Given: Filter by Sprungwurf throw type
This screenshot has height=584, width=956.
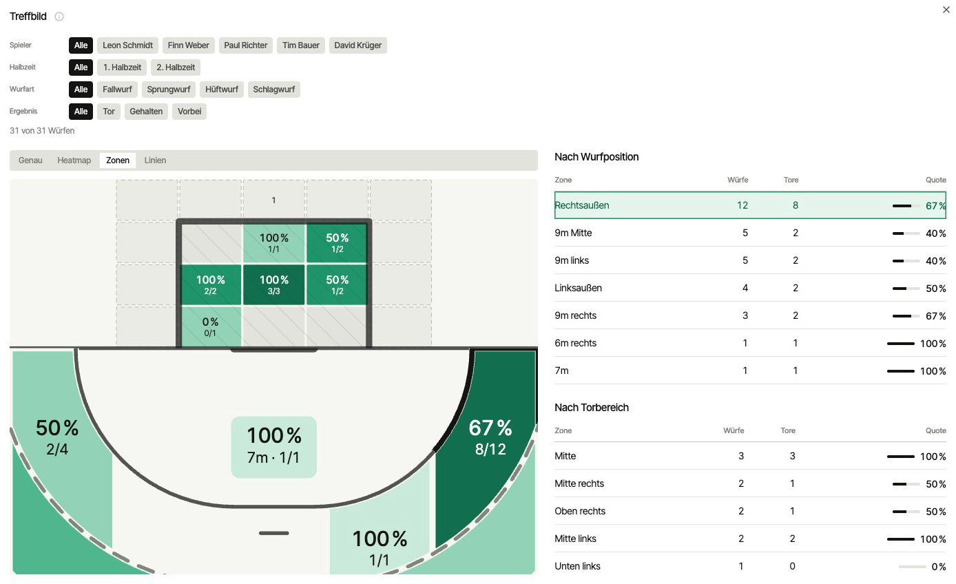Looking at the screenshot, I should point(169,90).
